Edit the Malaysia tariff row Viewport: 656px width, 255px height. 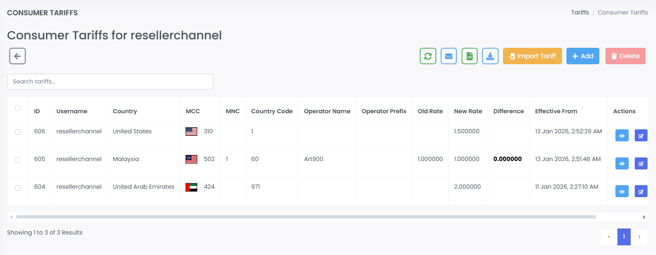point(641,163)
